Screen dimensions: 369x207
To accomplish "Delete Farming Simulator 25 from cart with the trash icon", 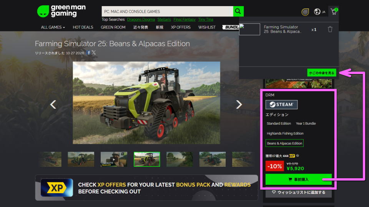I will tap(330, 30).
